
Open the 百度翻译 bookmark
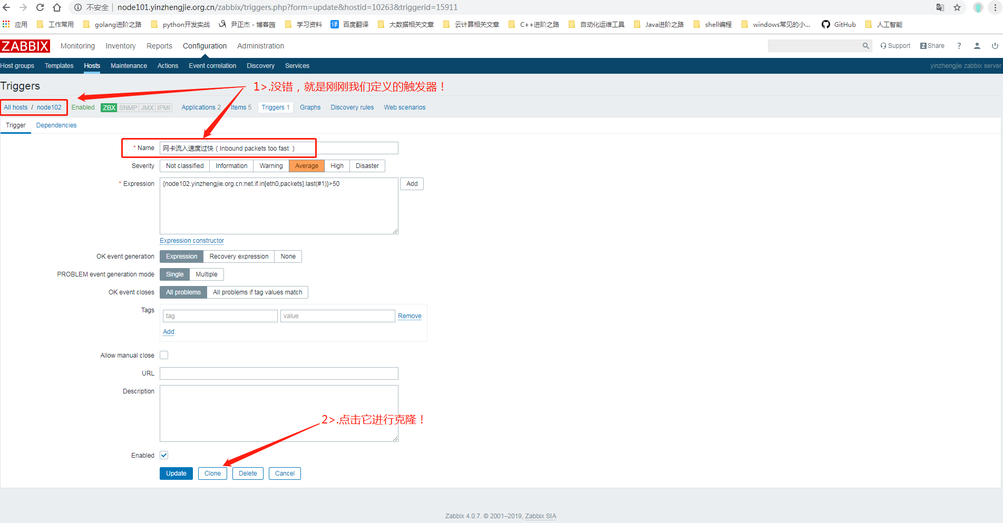pyautogui.click(x=349, y=24)
